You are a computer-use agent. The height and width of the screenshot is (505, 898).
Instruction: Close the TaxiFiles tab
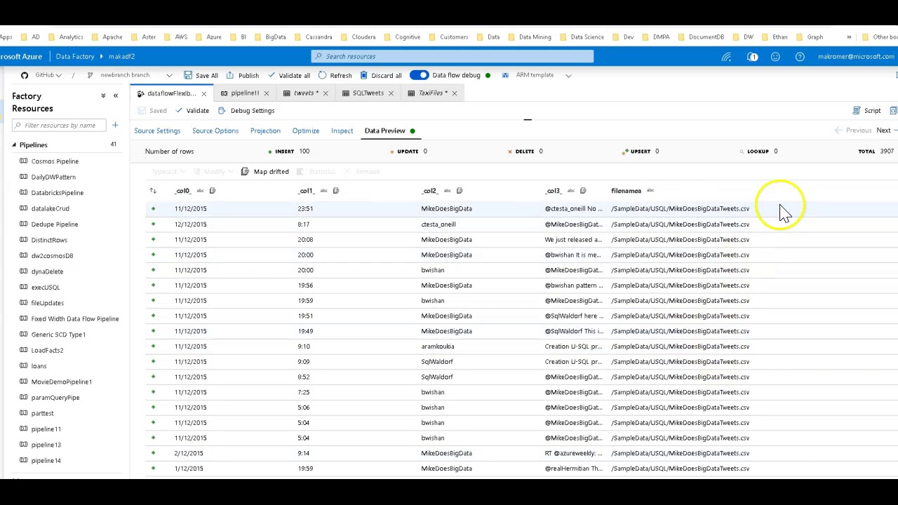[455, 93]
